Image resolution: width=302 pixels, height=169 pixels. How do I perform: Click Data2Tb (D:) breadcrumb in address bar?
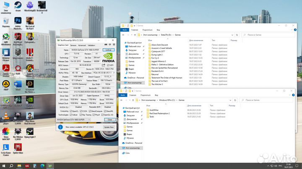[x=166, y=35]
